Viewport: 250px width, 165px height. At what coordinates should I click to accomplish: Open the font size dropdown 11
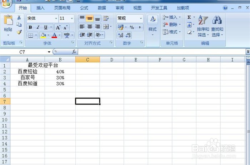coord(72,18)
